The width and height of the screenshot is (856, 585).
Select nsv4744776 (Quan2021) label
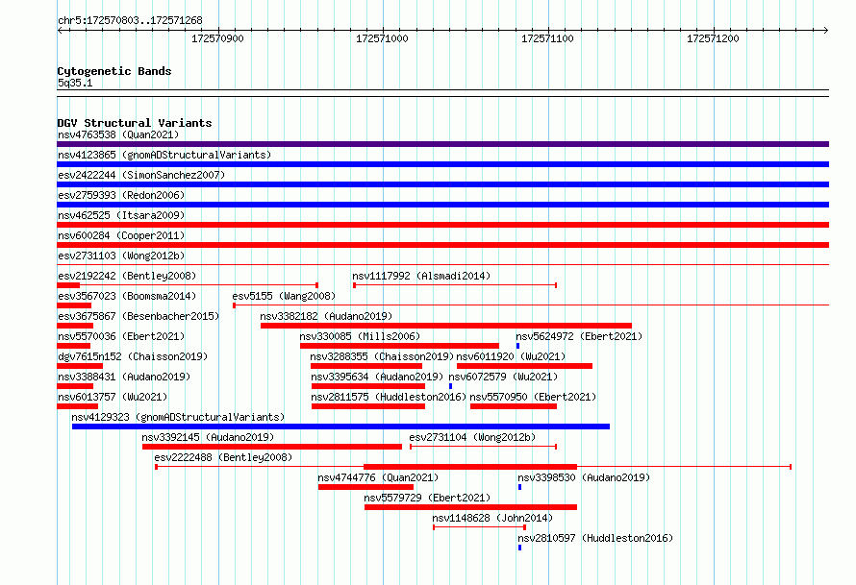(378, 477)
